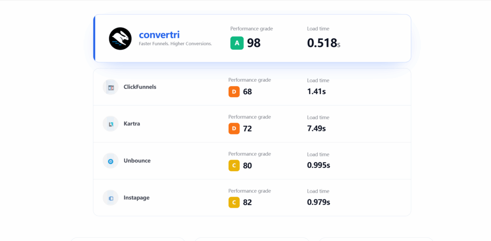Click Convertri's 'Load time' label
This screenshot has width=491, height=241.
pos(318,29)
